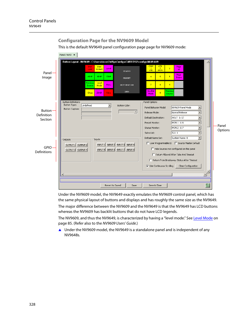Click the Save button
The height and width of the screenshot is (321, 248).
(x=134, y=185)
